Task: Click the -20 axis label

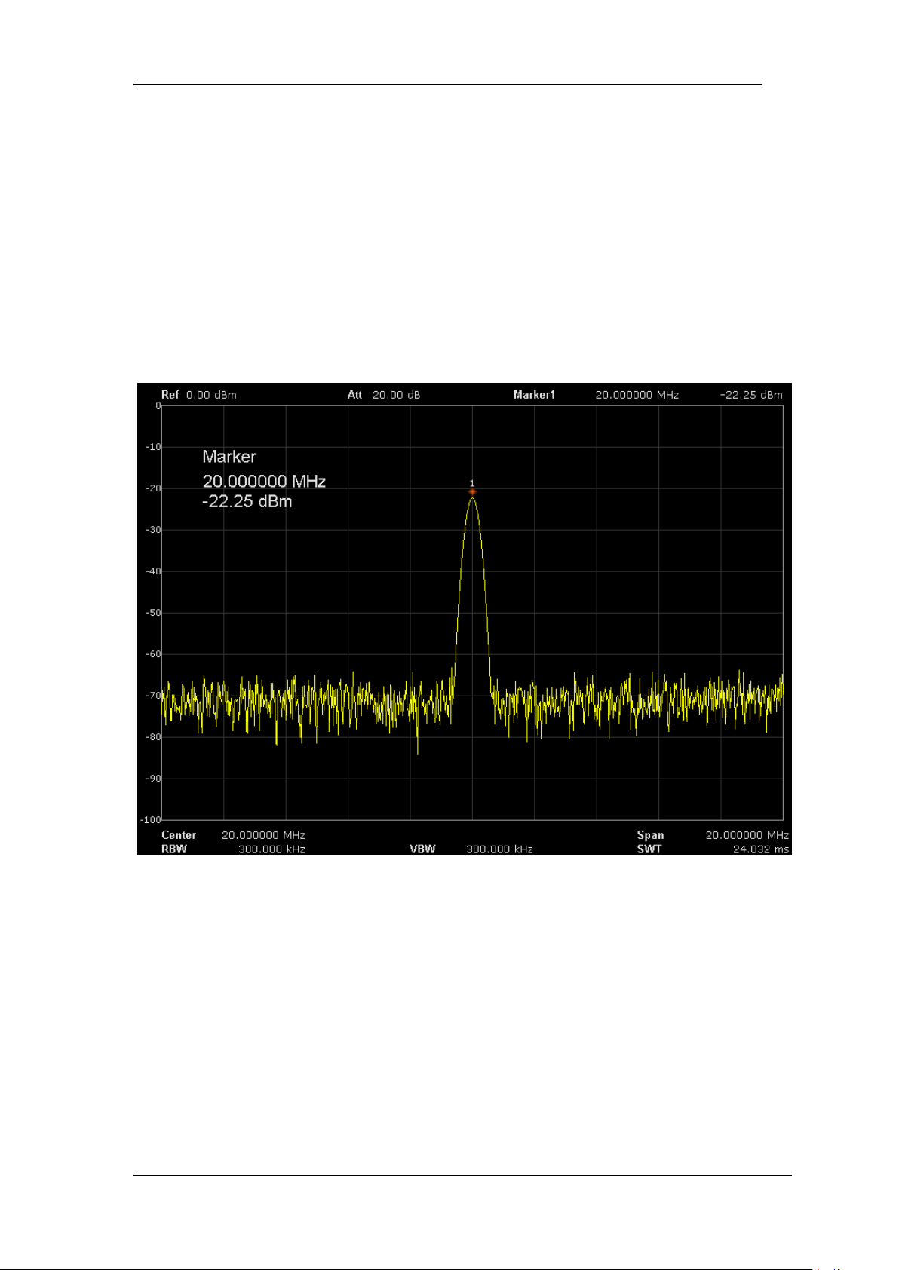Action: click(x=153, y=488)
